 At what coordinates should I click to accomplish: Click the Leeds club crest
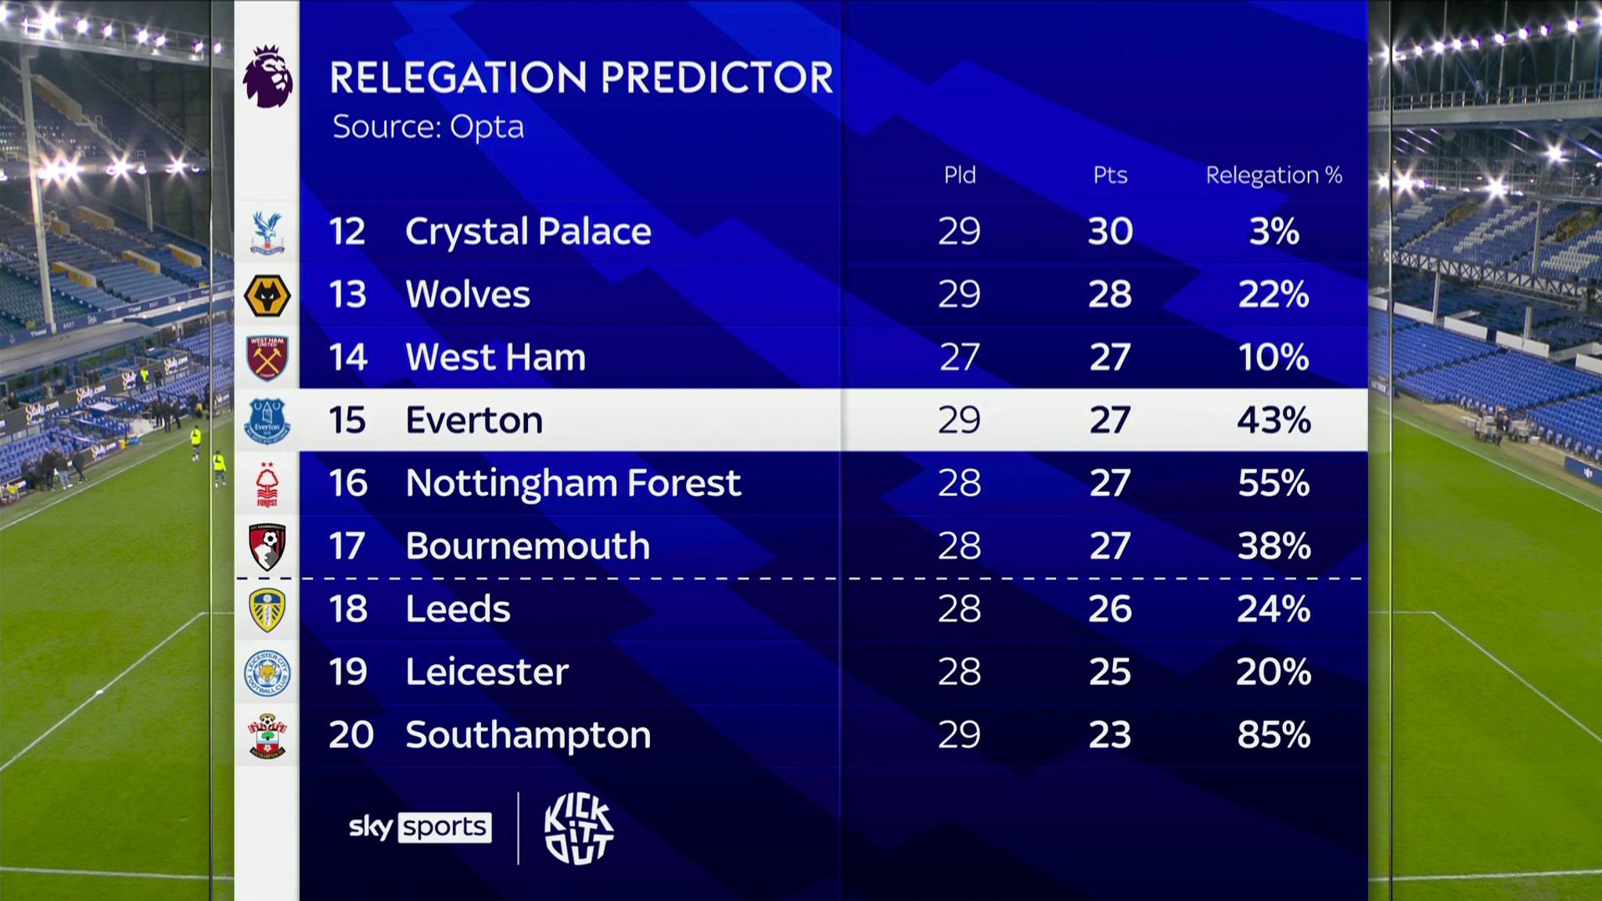[x=268, y=609]
